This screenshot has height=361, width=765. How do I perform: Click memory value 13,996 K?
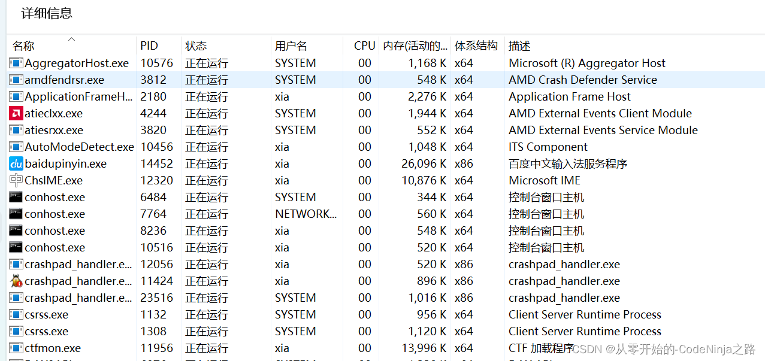click(x=424, y=348)
